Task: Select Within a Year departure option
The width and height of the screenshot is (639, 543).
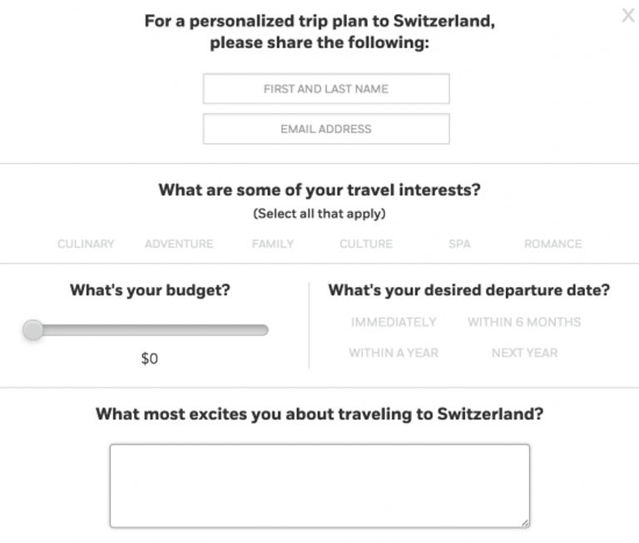Action: tap(394, 353)
